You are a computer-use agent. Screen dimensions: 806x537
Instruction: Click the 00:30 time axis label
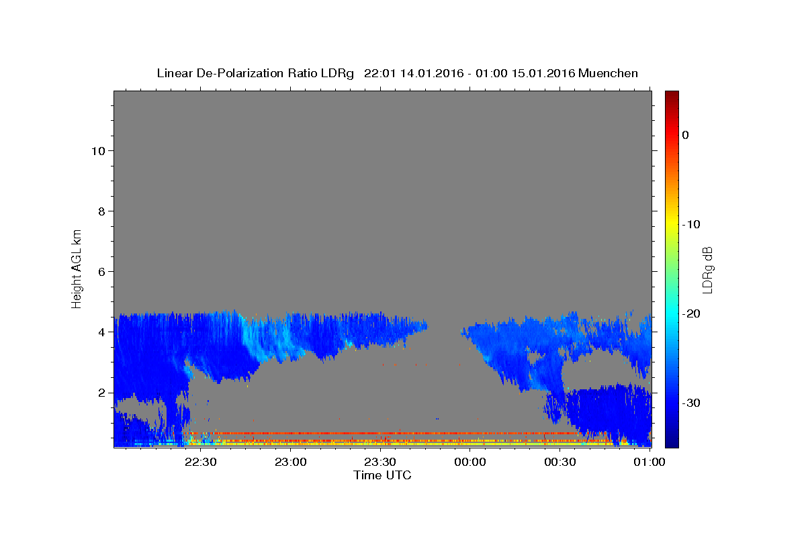click(x=560, y=462)
